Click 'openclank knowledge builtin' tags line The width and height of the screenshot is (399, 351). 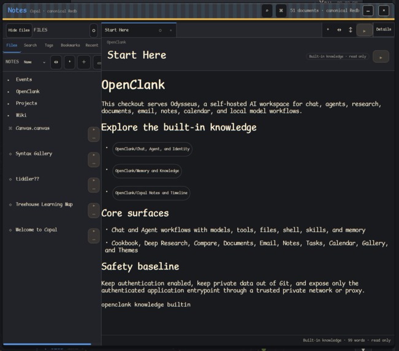coord(146,304)
